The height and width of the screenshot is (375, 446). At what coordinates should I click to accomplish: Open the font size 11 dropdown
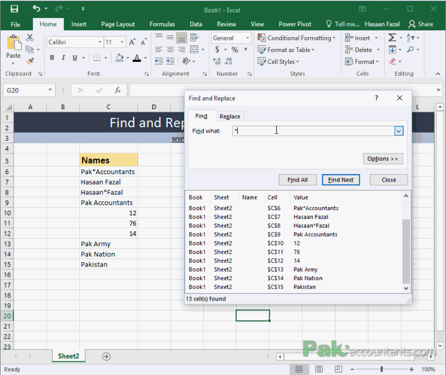pos(122,42)
